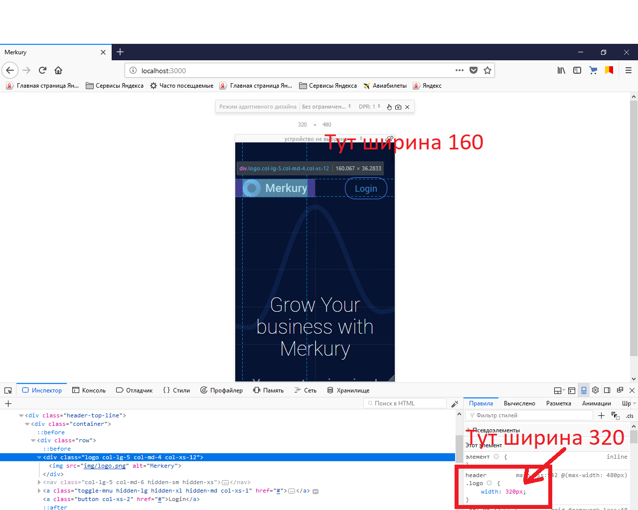Rotate viewport with the rotate icon
This screenshot has width=638, height=510.
pos(390,139)
